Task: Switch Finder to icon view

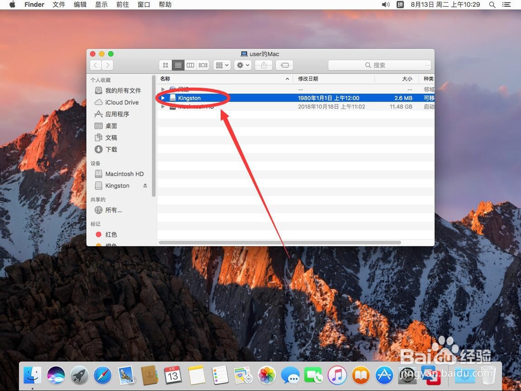Action: pyautogui.click(x=166, y=65)
